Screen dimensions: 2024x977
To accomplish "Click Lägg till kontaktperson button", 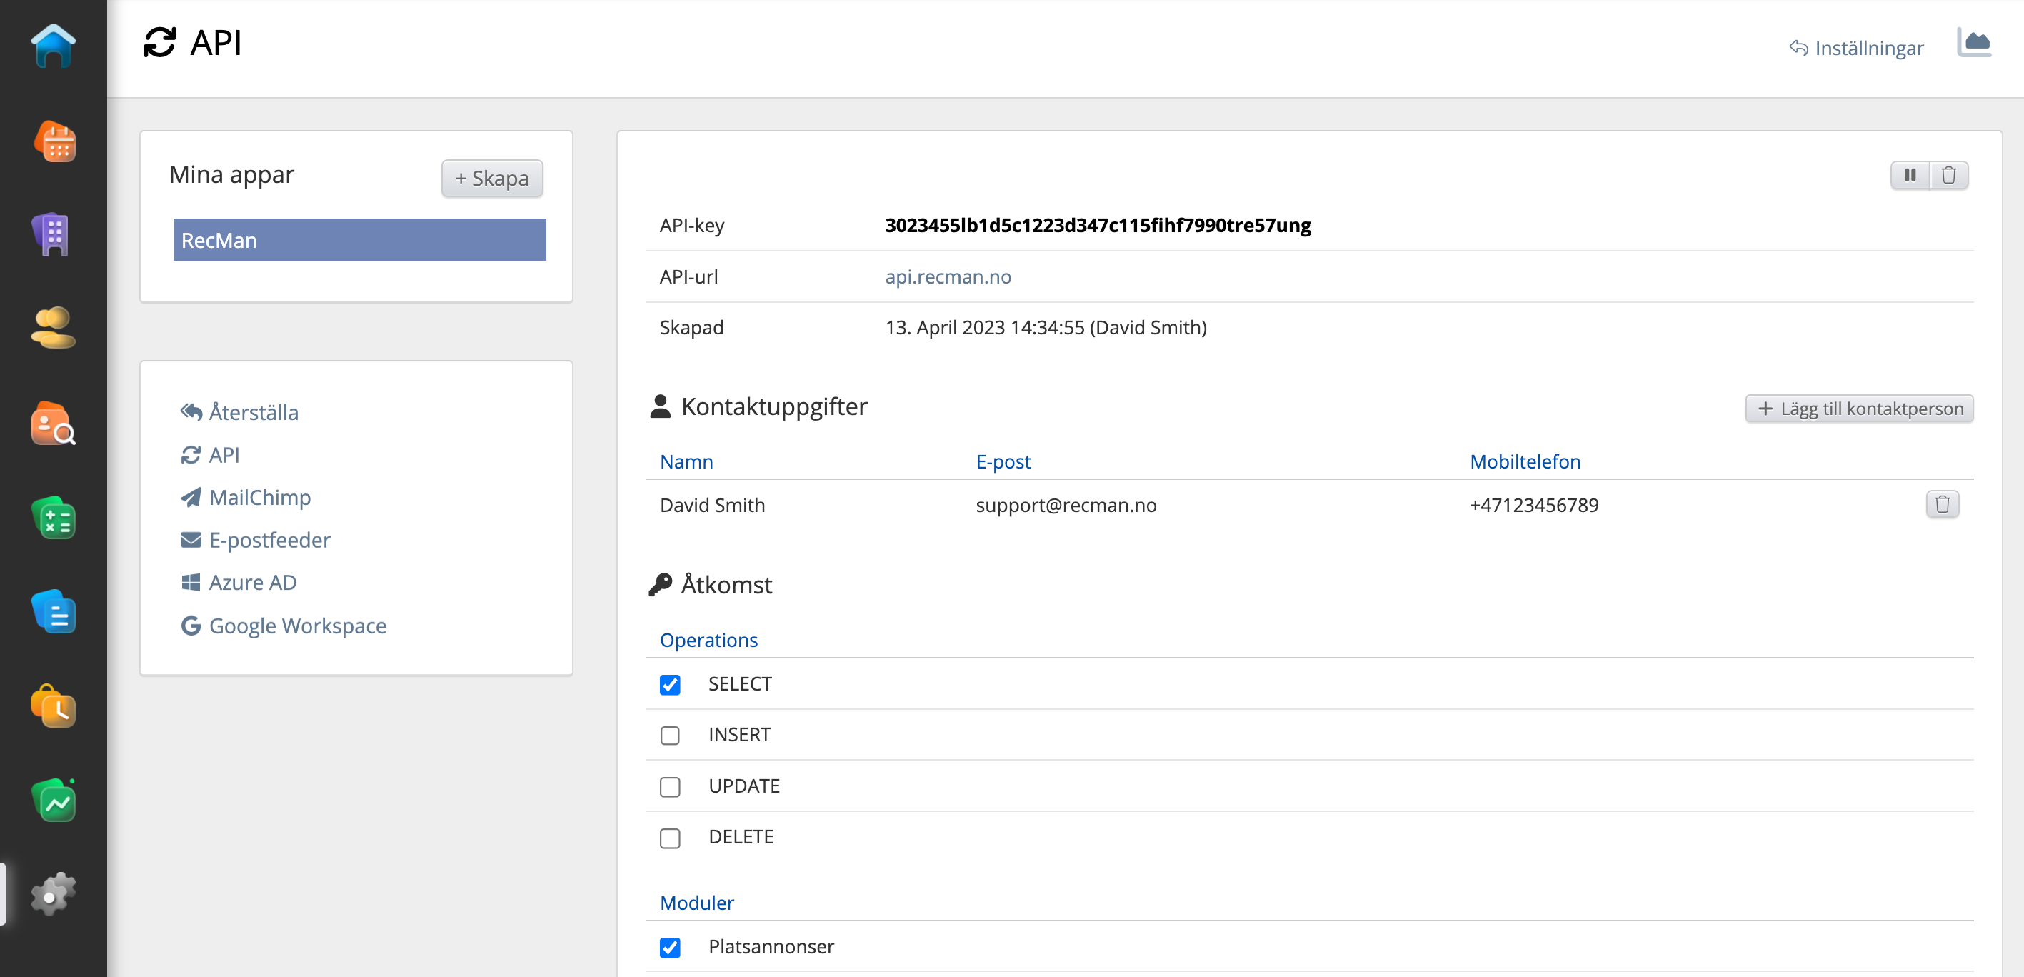I will 1858,409.
